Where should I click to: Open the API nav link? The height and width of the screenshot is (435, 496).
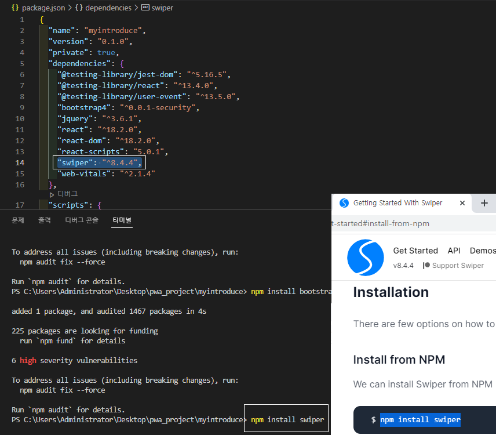tap(454, 251)
